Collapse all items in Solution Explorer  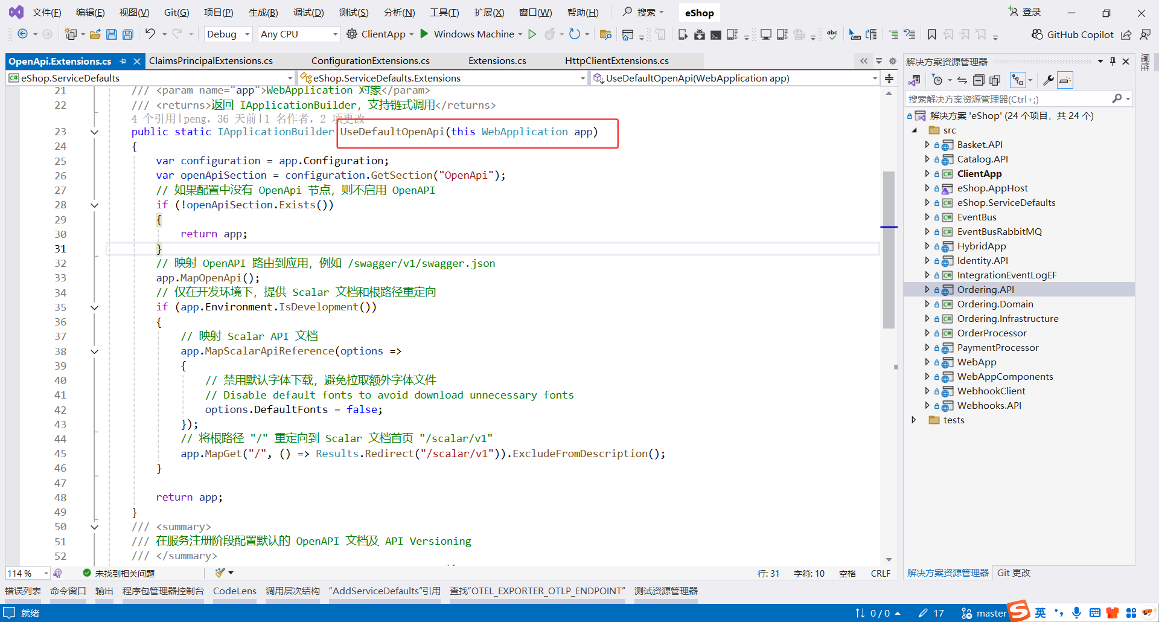pos(979,80)
